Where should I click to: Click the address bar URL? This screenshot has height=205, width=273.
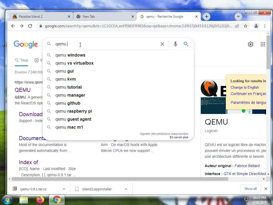coord(138,26)
